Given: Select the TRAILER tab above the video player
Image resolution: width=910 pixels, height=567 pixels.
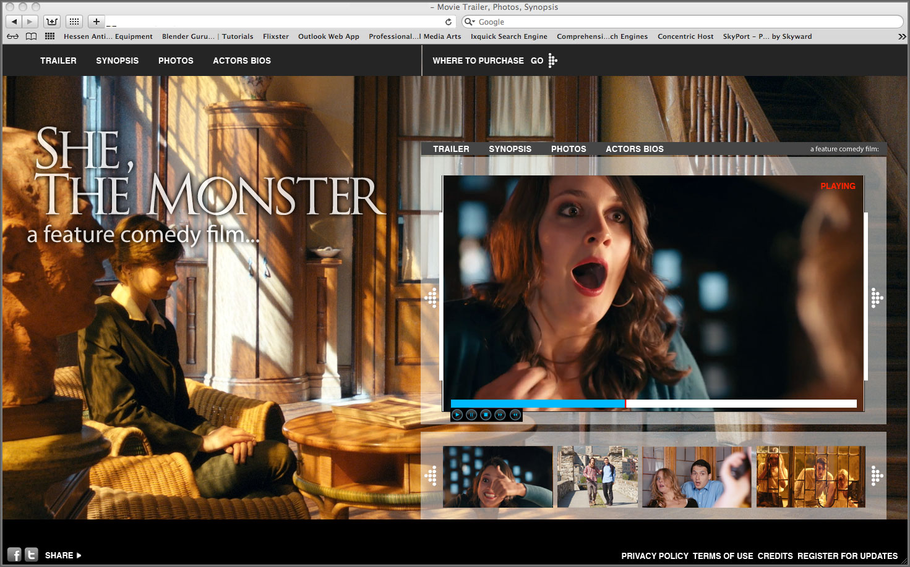Looking at the screenshot, I should [x=451, y=149].
